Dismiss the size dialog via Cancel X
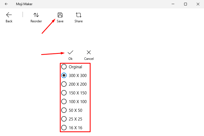Image resolution: width=204 pixels, height=136 pixels. point(89,52)
